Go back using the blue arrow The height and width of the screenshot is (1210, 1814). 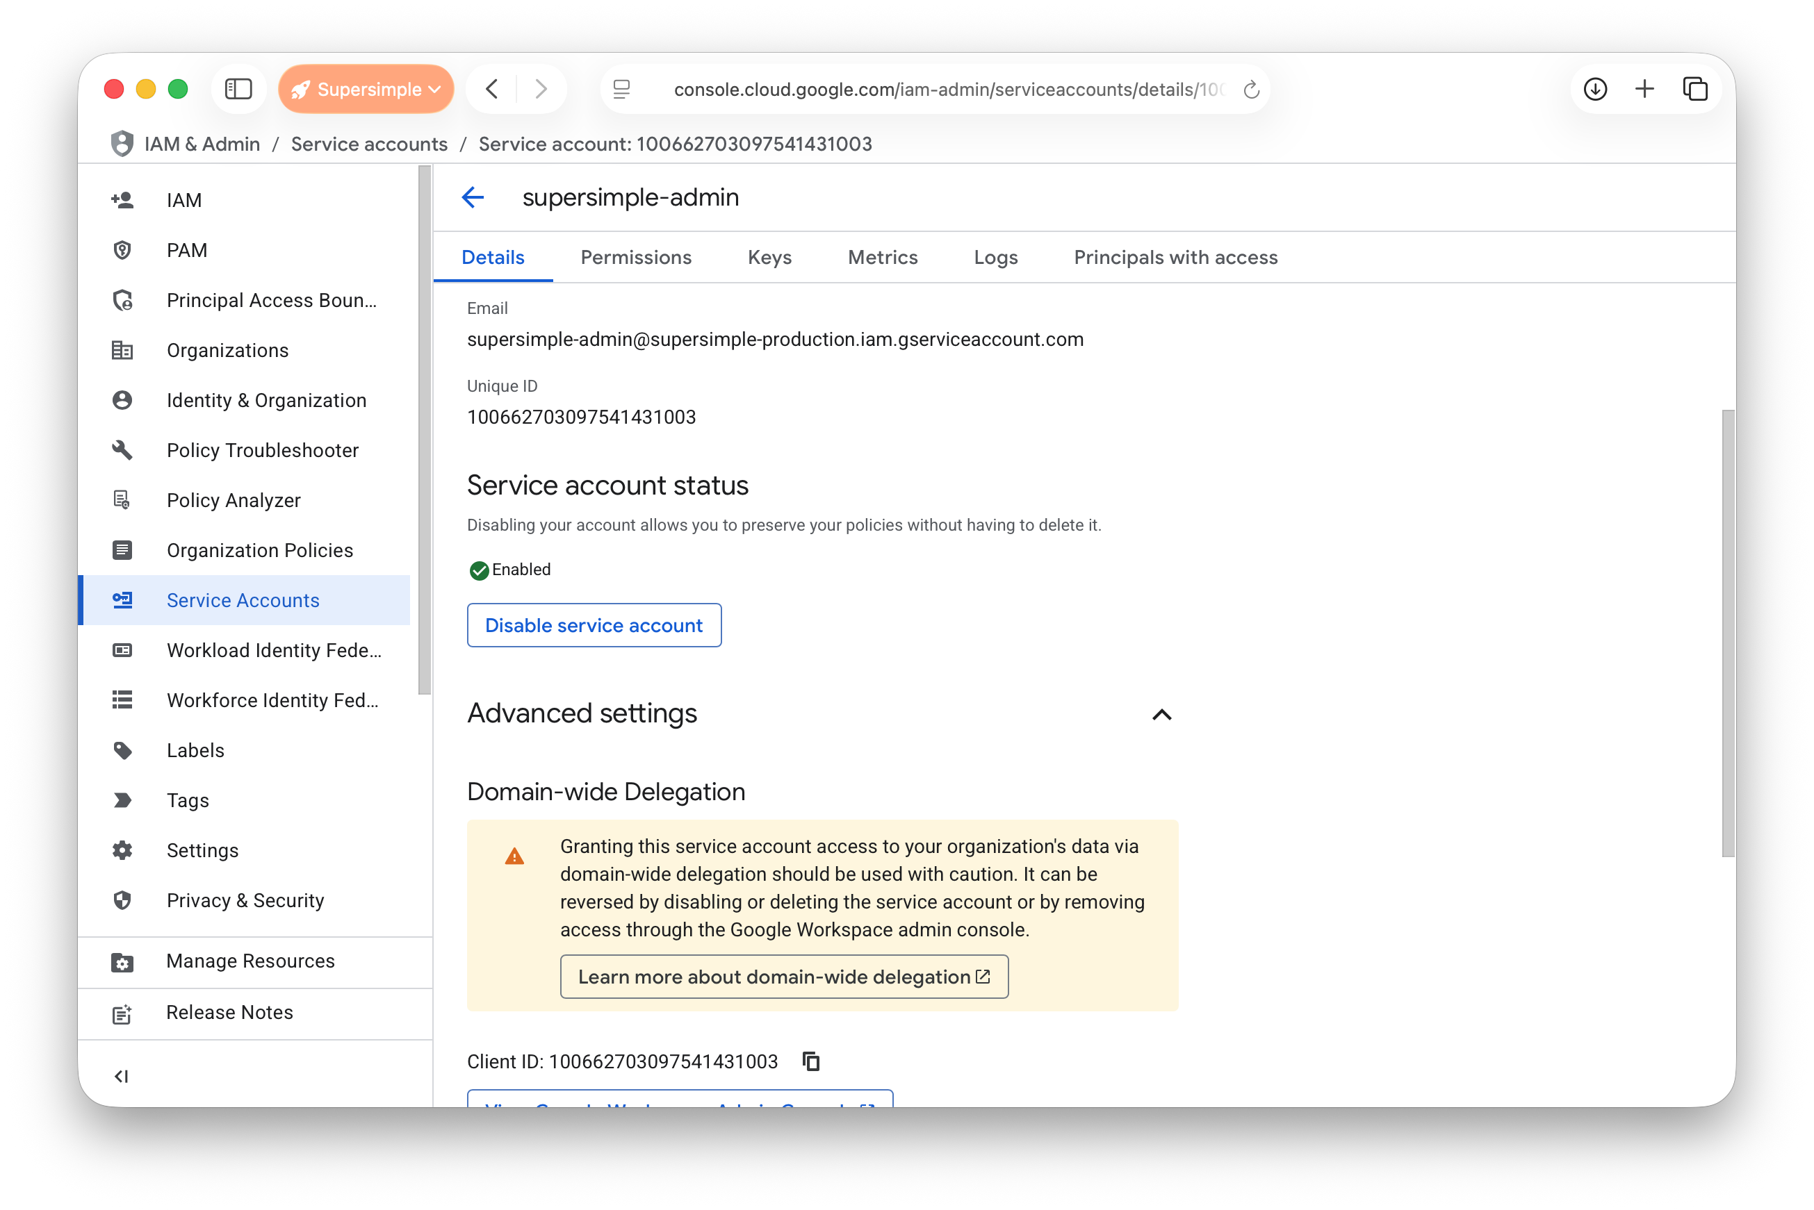tap(473, 197)
